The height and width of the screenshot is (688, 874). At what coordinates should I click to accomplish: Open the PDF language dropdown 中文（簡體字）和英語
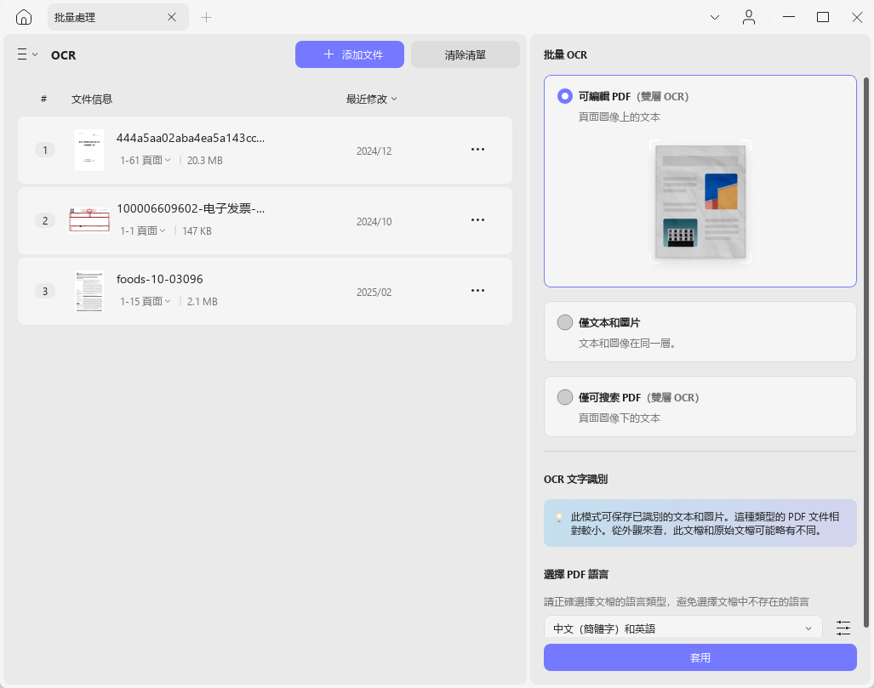[683, 628]
